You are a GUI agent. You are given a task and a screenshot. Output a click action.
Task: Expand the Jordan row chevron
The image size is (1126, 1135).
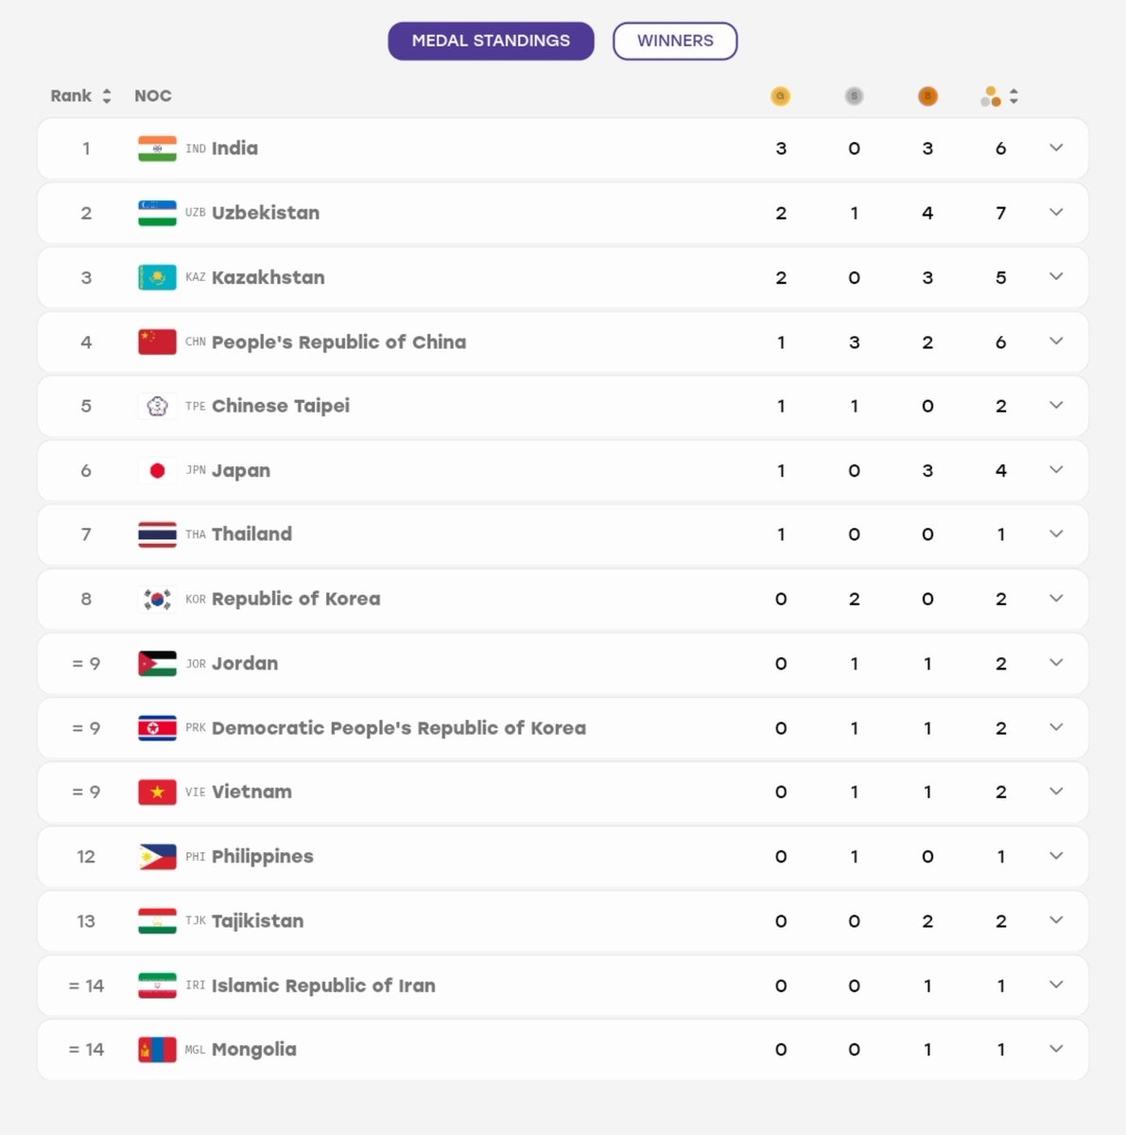1056,662
